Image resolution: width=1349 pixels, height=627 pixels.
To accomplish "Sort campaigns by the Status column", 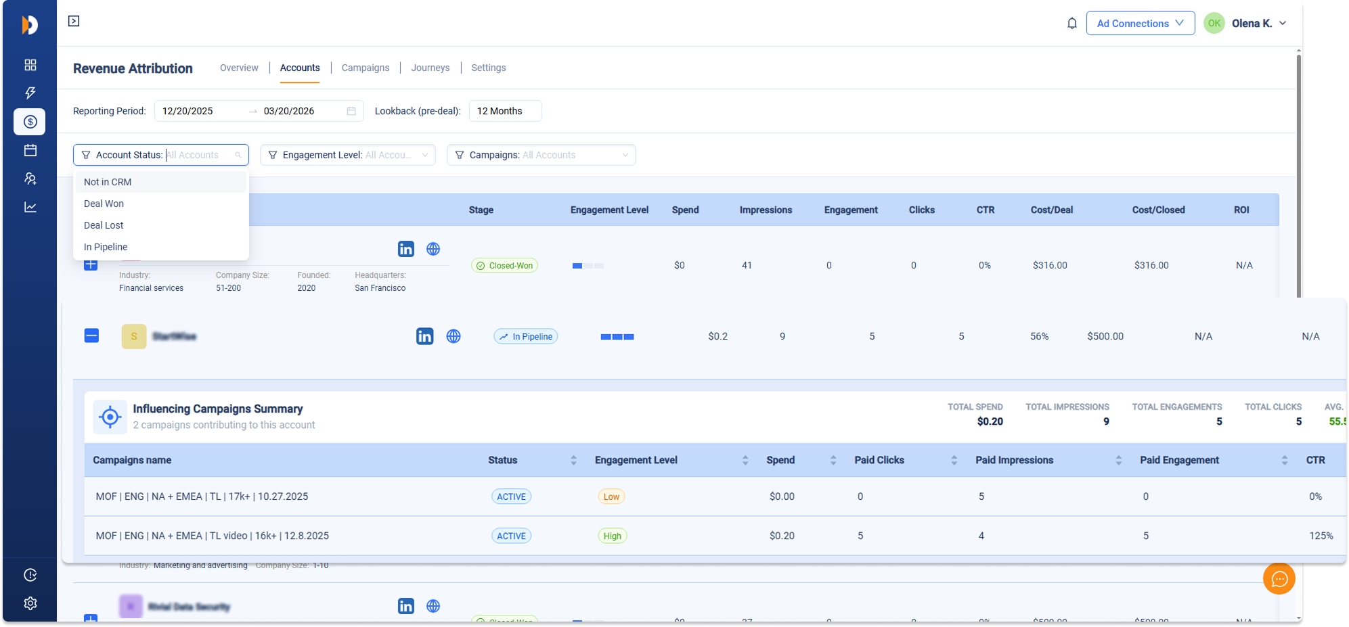I will (573, 460).
